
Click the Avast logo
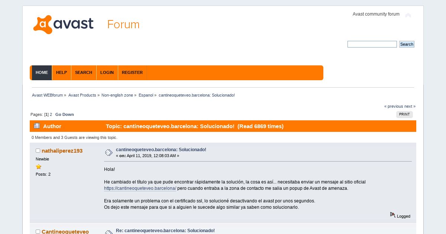[63, 25]
